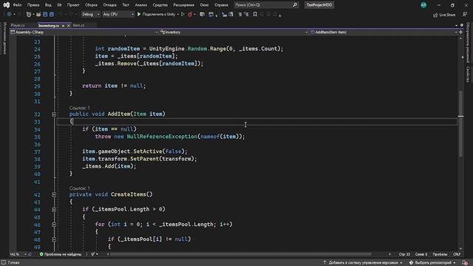Screen dimensions: 473x266
Task: Open the Inventory class navigation dropdown
Action: point(234,32)
